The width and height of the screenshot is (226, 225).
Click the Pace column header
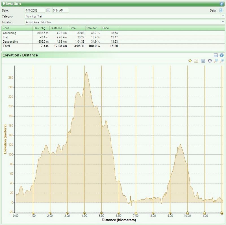pos(110,28)
